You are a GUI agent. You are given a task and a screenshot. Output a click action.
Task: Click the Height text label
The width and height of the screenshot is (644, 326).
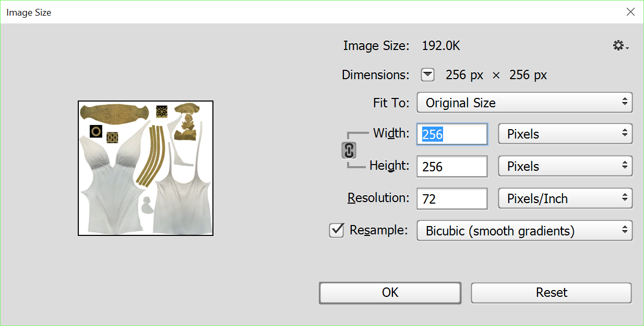[389, 166]
